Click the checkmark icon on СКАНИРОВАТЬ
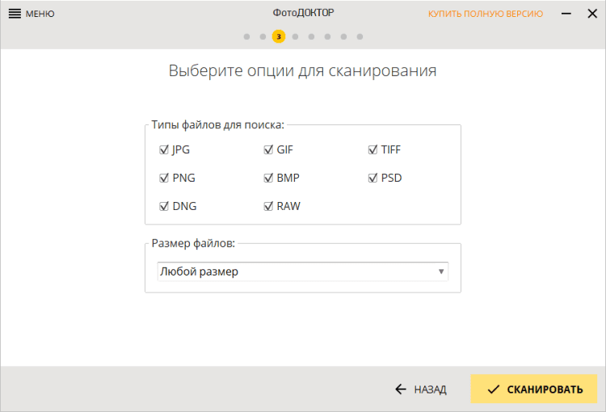Image resolution: width=606 pixels, height=412 pixels. click(494, 389)
